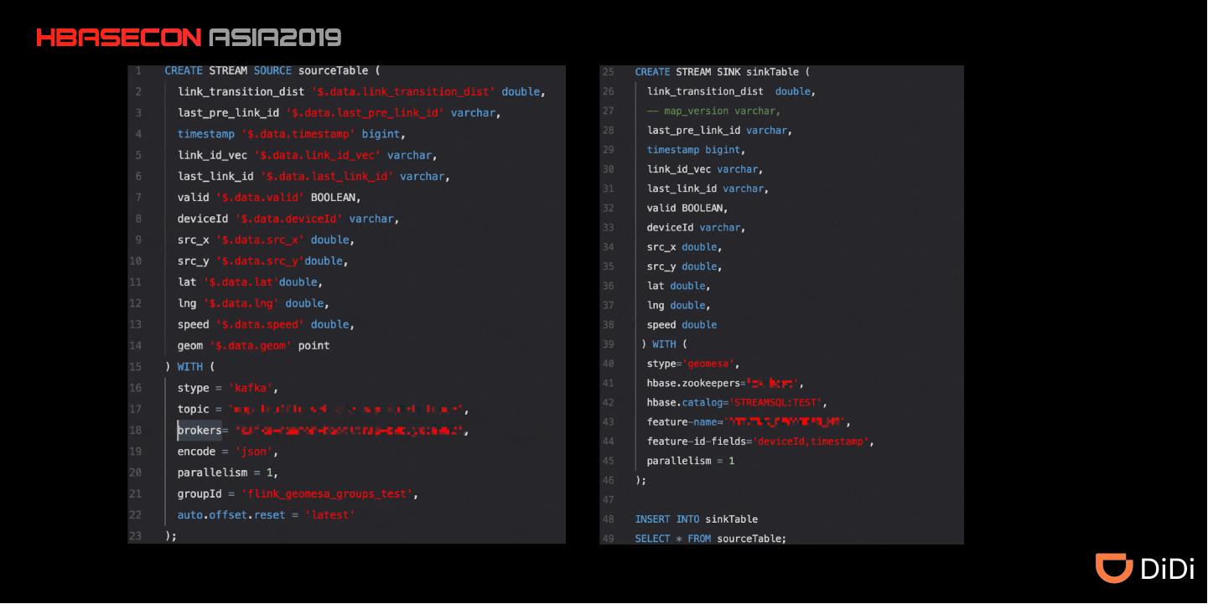The image size is (1208, 604).
Task: Click 'valid BOOLEAN,' in the sink definition
Action: coord(687,208)
